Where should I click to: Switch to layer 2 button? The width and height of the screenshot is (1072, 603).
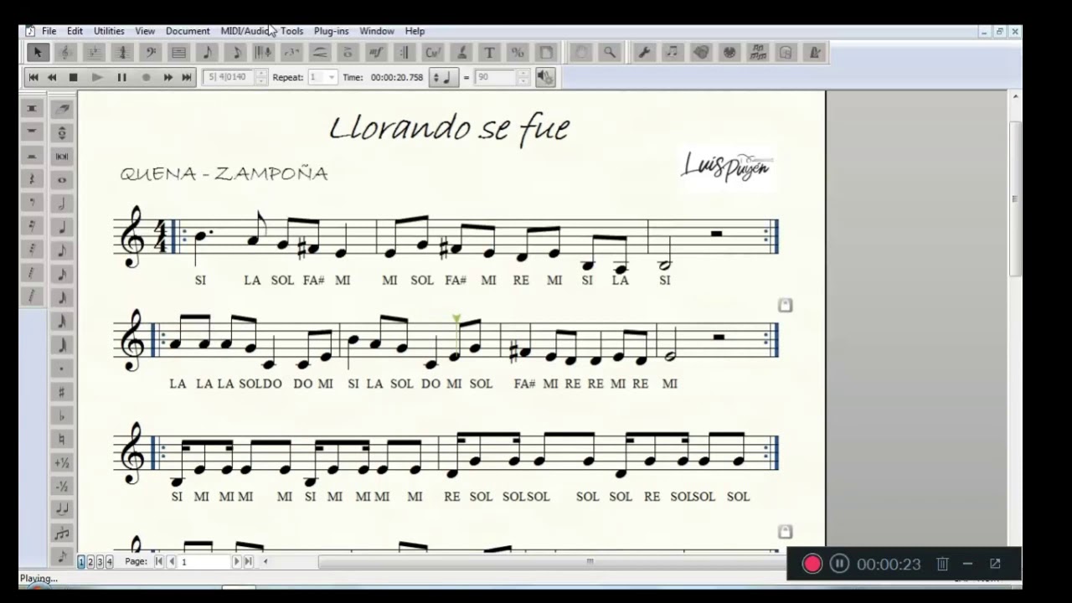(90, 562)
